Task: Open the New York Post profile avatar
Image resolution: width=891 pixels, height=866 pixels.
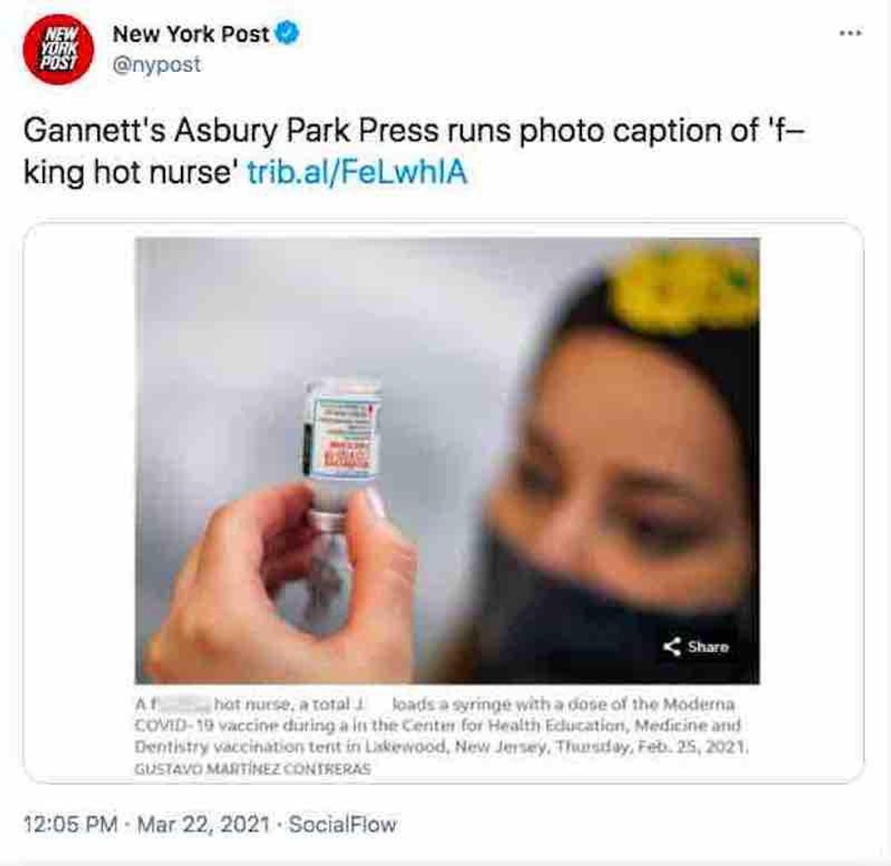Action: pyautogui.click(x=57, y=50)
